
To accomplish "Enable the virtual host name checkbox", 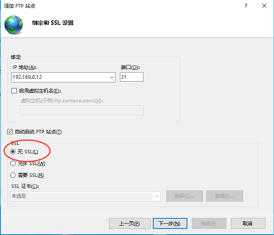I will click(14, 91).
